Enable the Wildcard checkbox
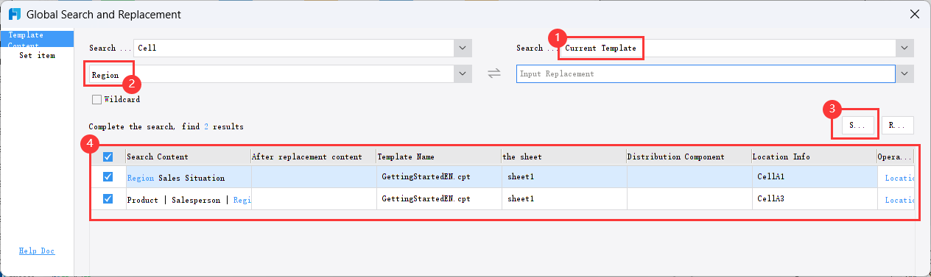Viewport: 931px width, 277px height. point(96,99)
